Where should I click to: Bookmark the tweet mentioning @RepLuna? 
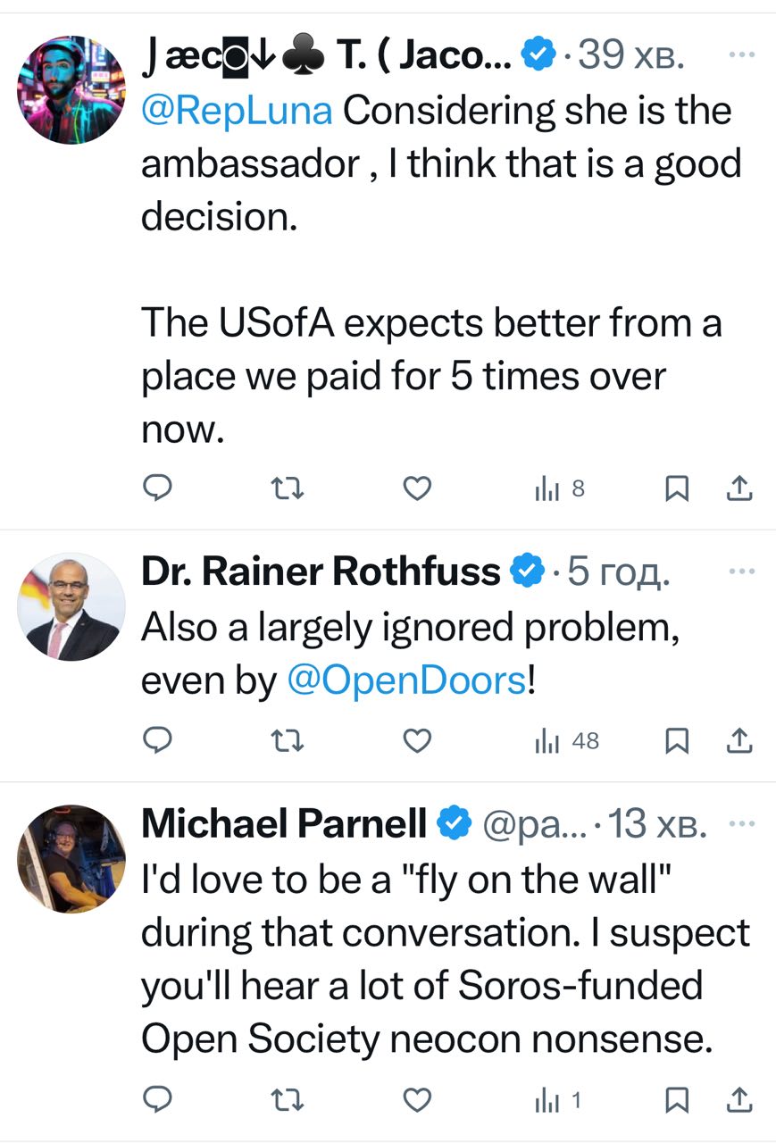point(678,488)
